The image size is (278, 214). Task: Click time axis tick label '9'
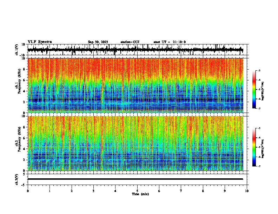(225, 191)
